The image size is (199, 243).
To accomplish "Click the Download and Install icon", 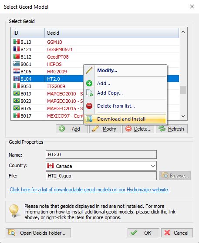I will coord(89,119).
